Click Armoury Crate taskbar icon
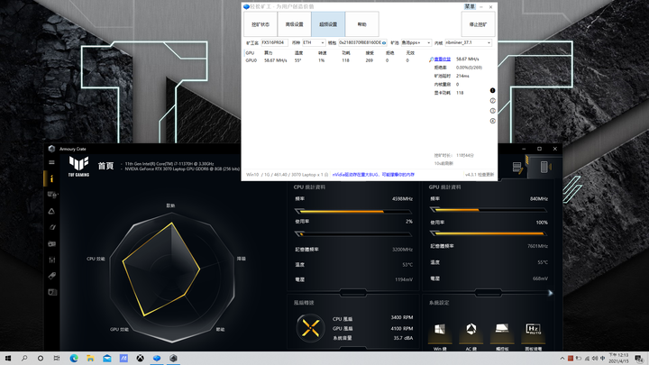Viewport: 649px width, 365px height. point(173,359)
